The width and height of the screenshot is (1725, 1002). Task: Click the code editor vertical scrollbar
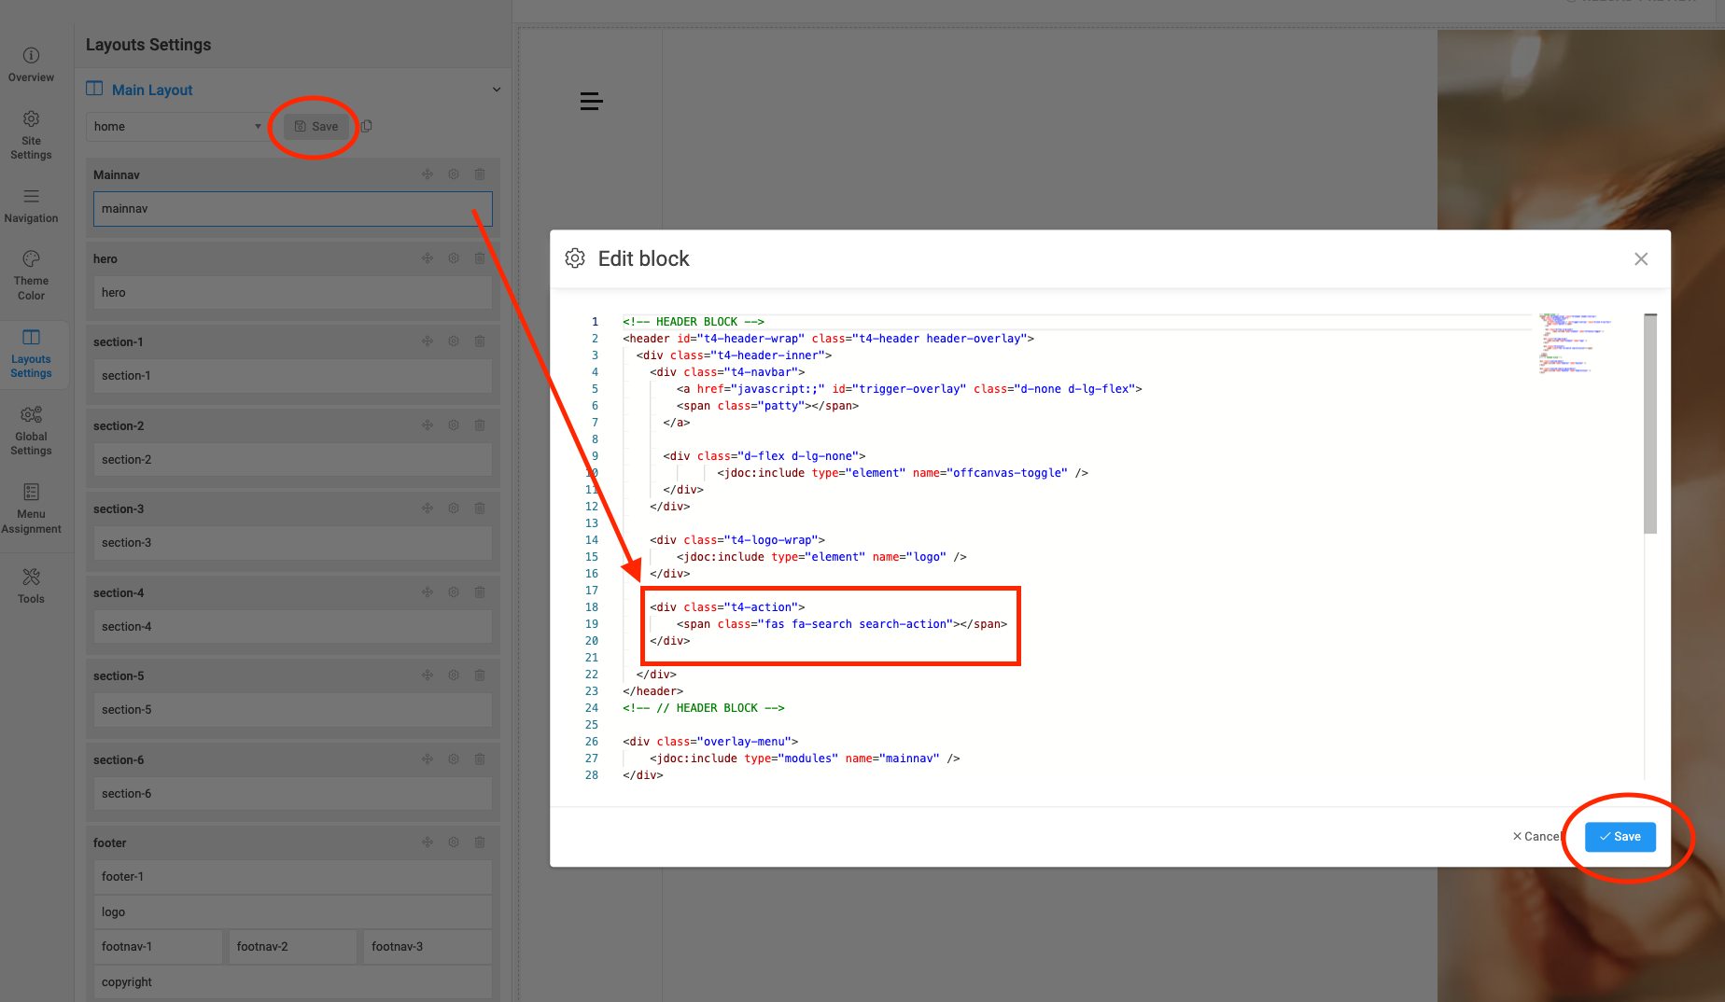[x=1649, y=424]
